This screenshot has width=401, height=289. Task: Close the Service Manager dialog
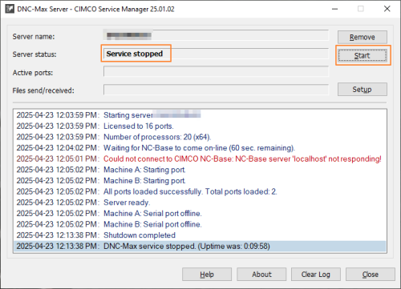(x=371, y=275)
